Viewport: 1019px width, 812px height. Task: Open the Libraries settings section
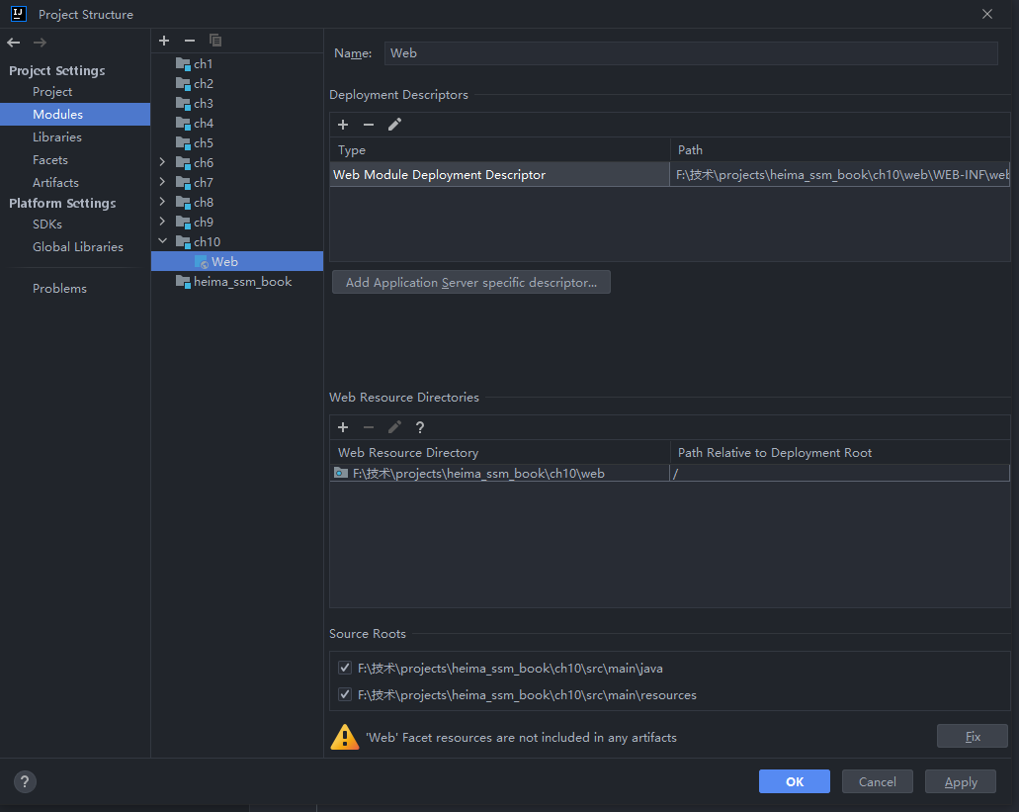(57, 137)
